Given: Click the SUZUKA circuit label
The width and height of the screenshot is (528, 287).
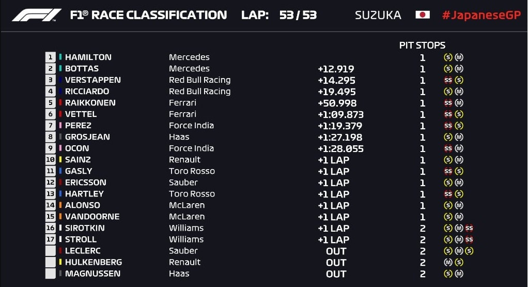Looking at the screenshot, I should [x=378, y=15].
